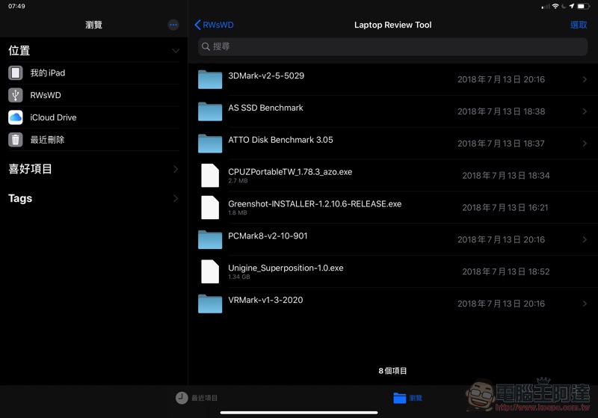The image size is (598, 418).
Task: Click the VRMark-v1-3-2020 name
Action: (x=266, y=300)
